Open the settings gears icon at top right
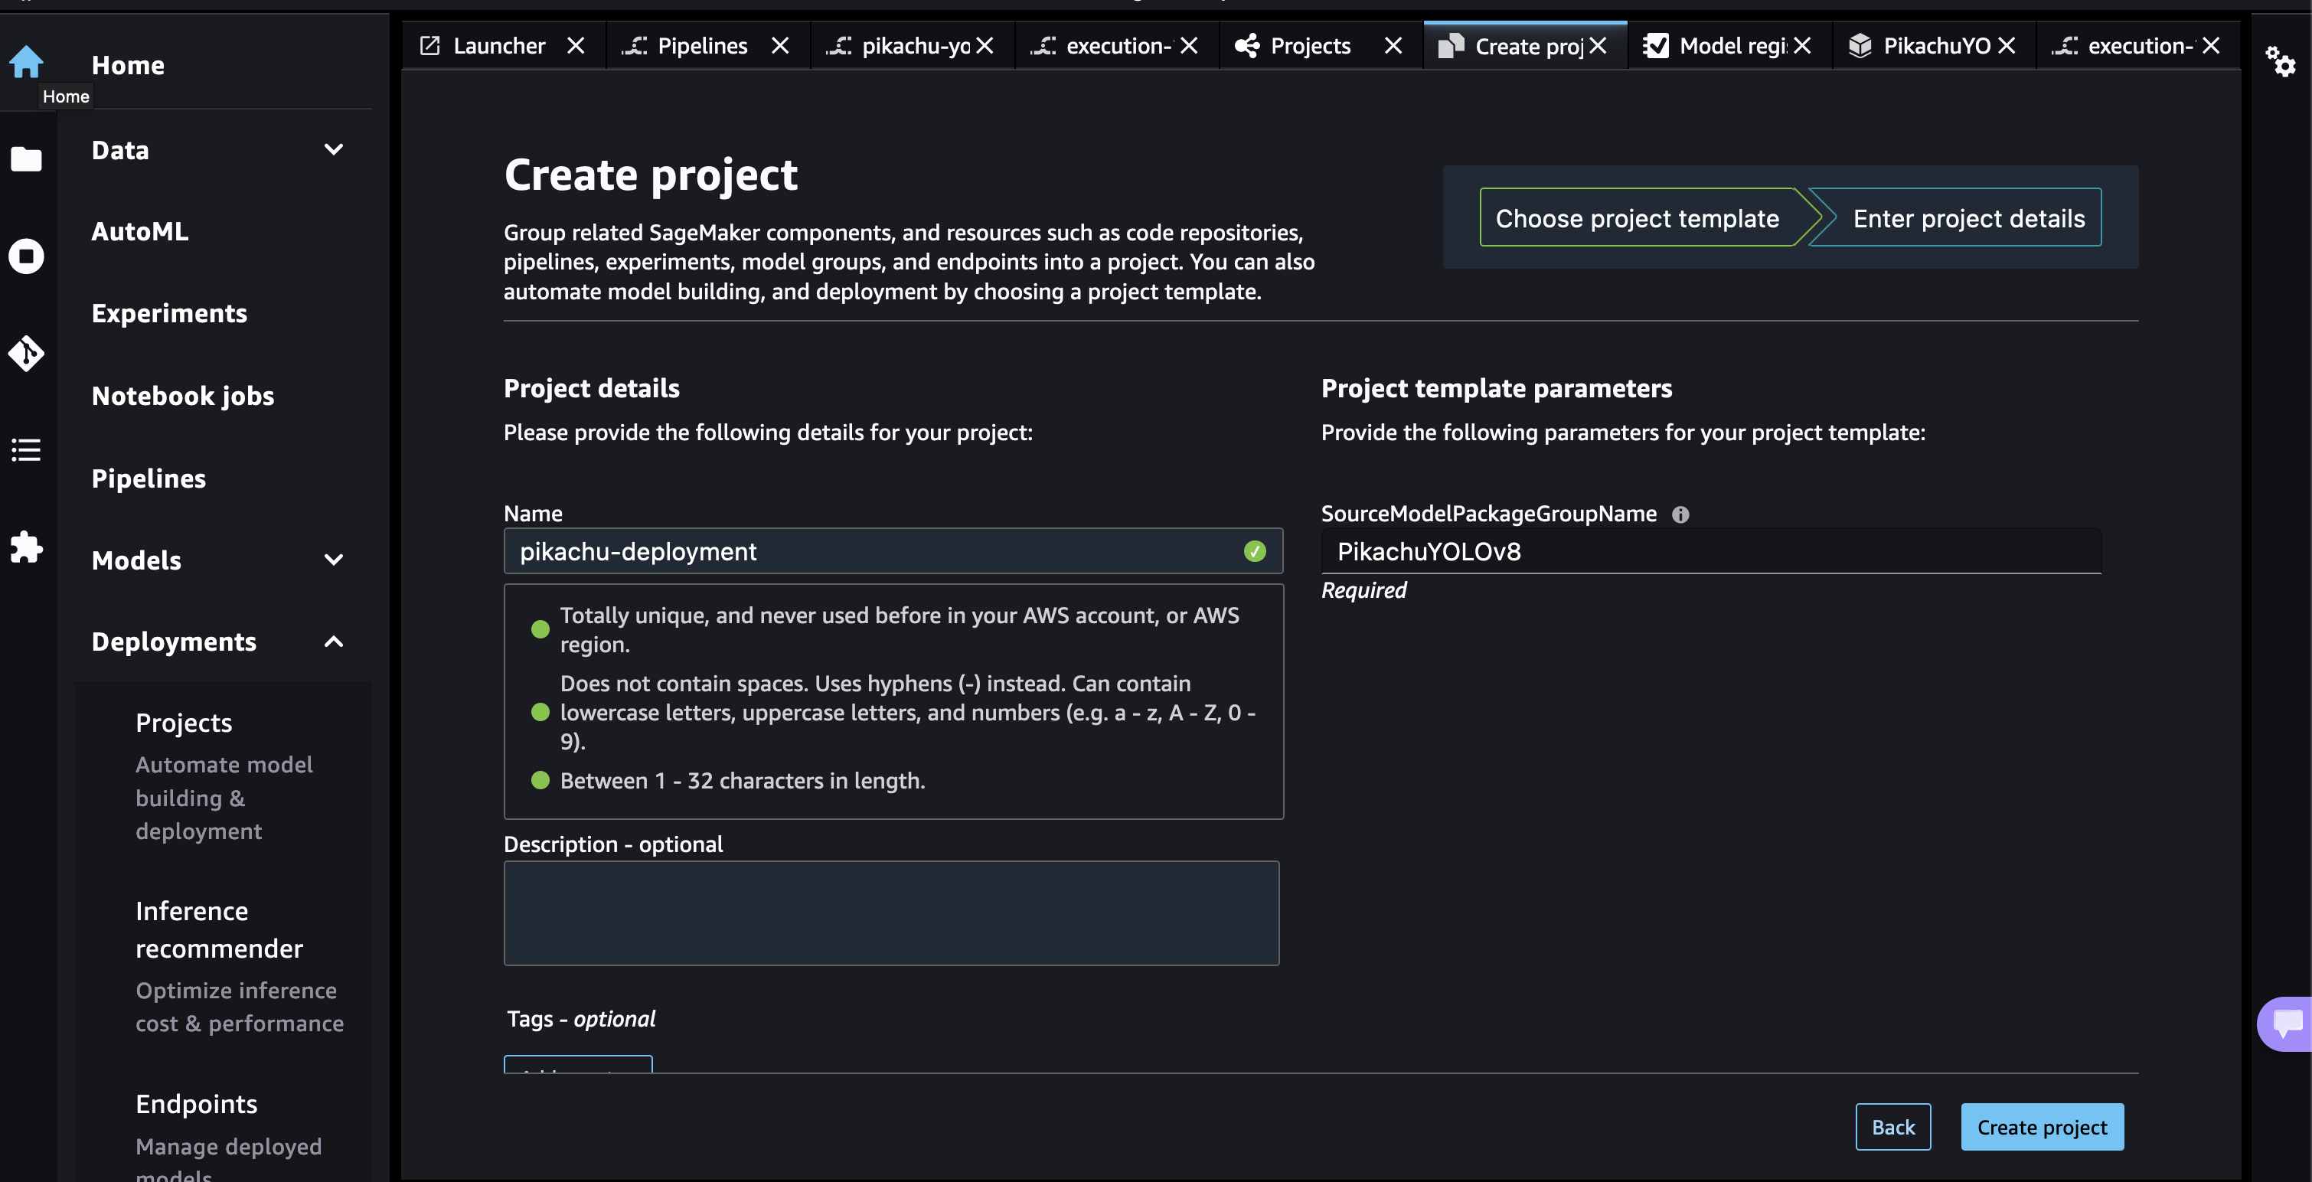This screenshot has width=2312, height=1182. coord(2280,62)
